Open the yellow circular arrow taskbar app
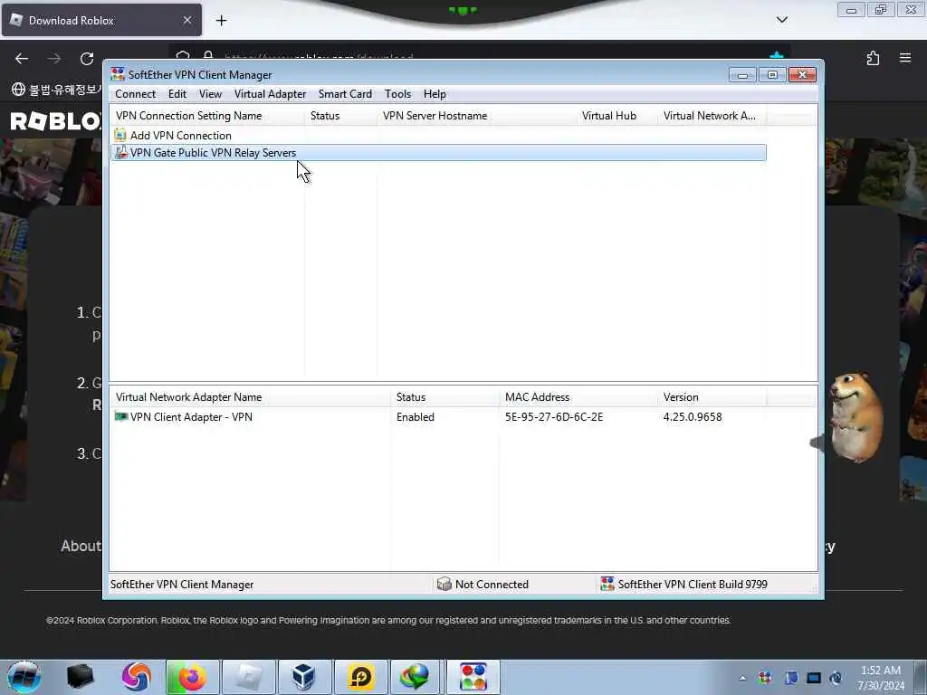The height and width of the screenshot is (695, 927). click(360, 677)
